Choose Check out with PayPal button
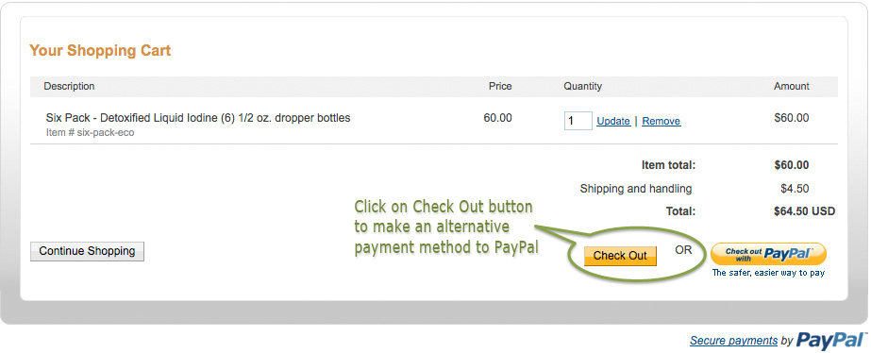The width and height of the screenshot is (871, 353). click(768, 254)
